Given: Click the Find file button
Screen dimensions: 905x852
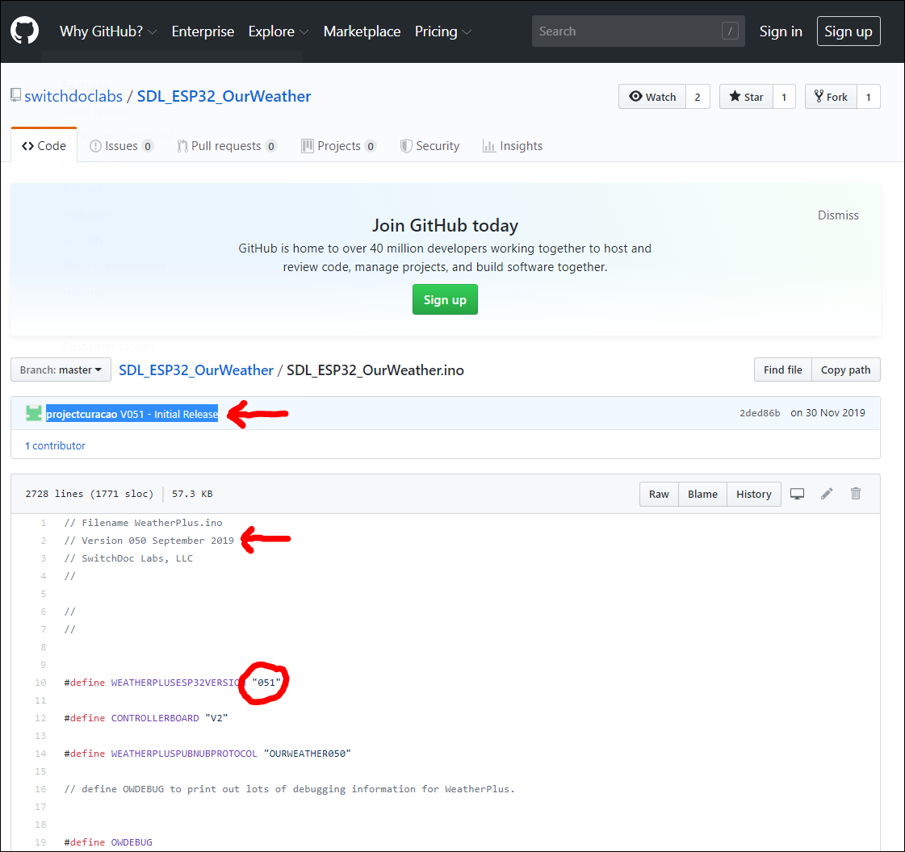Looking at the screenshot, I should [782, 370].
